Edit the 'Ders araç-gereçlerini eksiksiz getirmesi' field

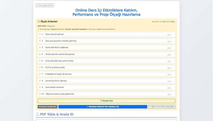108,41
